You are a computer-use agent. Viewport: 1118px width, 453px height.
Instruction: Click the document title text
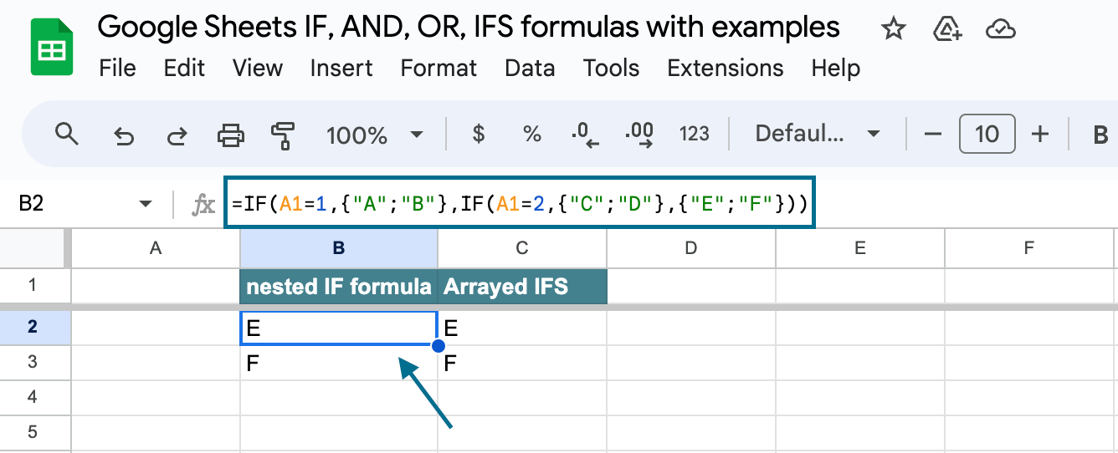[469, 28]
